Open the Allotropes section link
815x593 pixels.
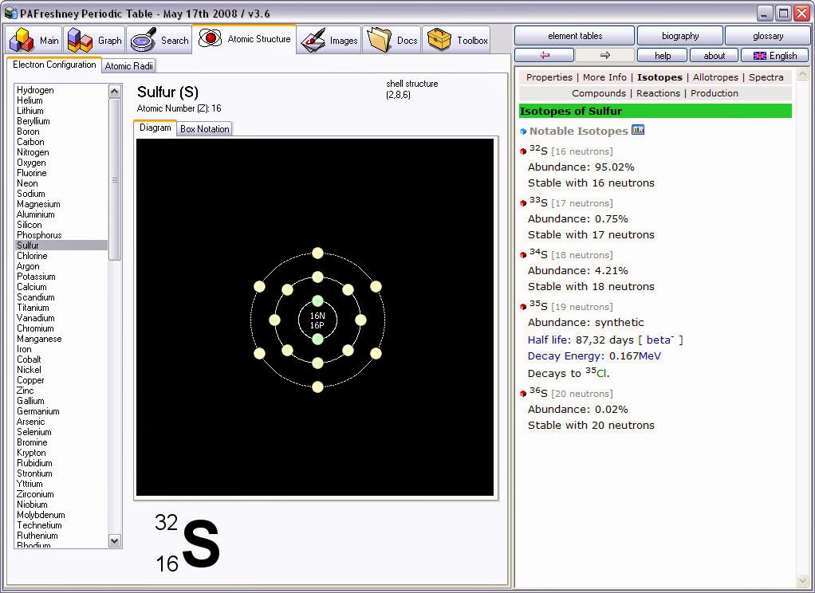pos(715,77)
